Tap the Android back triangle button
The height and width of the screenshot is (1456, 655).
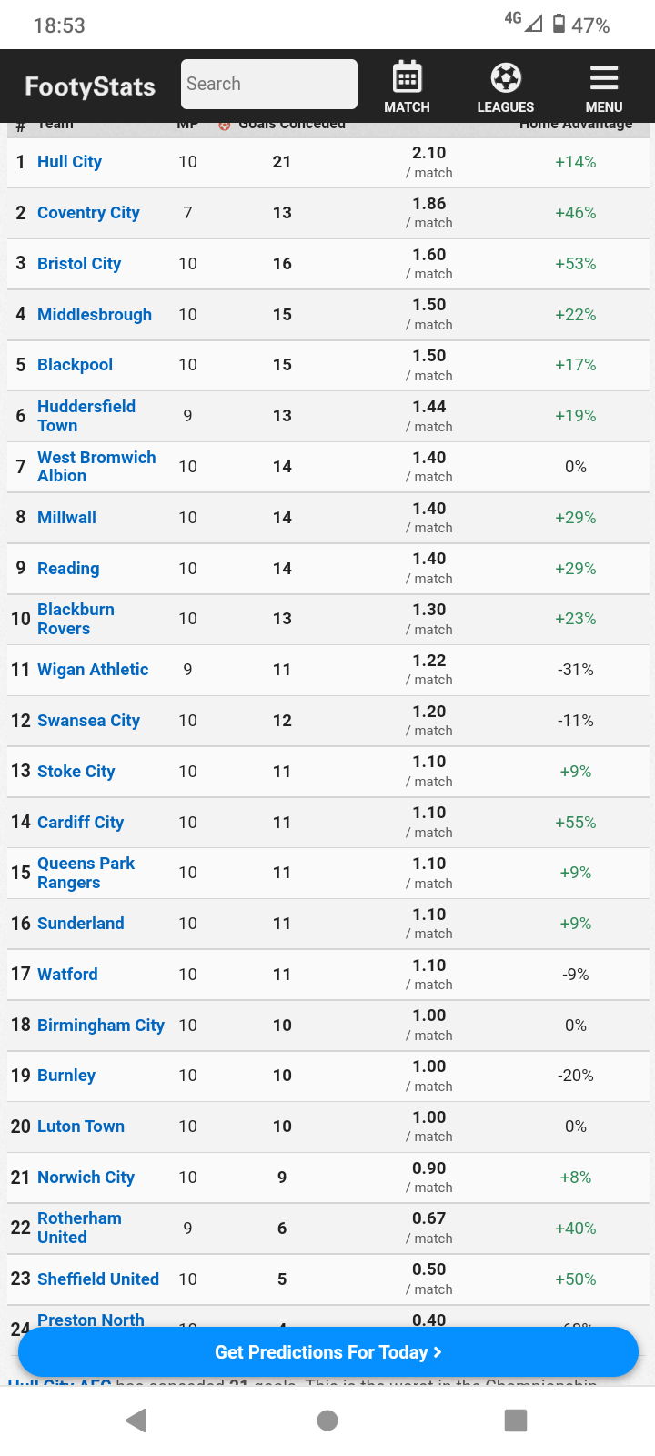click(x=136, y=1421)
